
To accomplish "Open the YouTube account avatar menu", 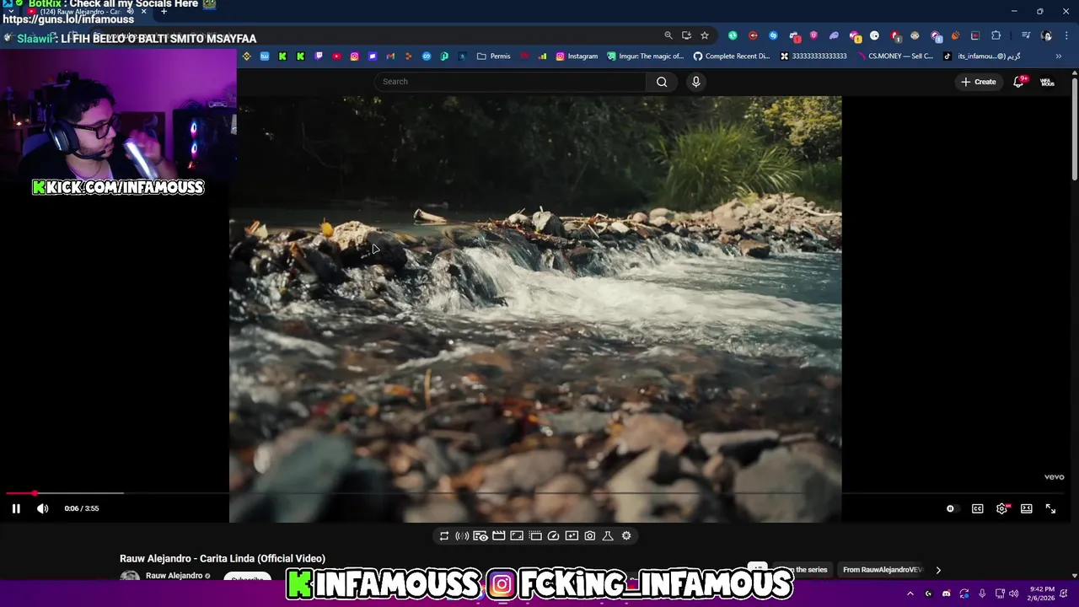I will 1047,82.
